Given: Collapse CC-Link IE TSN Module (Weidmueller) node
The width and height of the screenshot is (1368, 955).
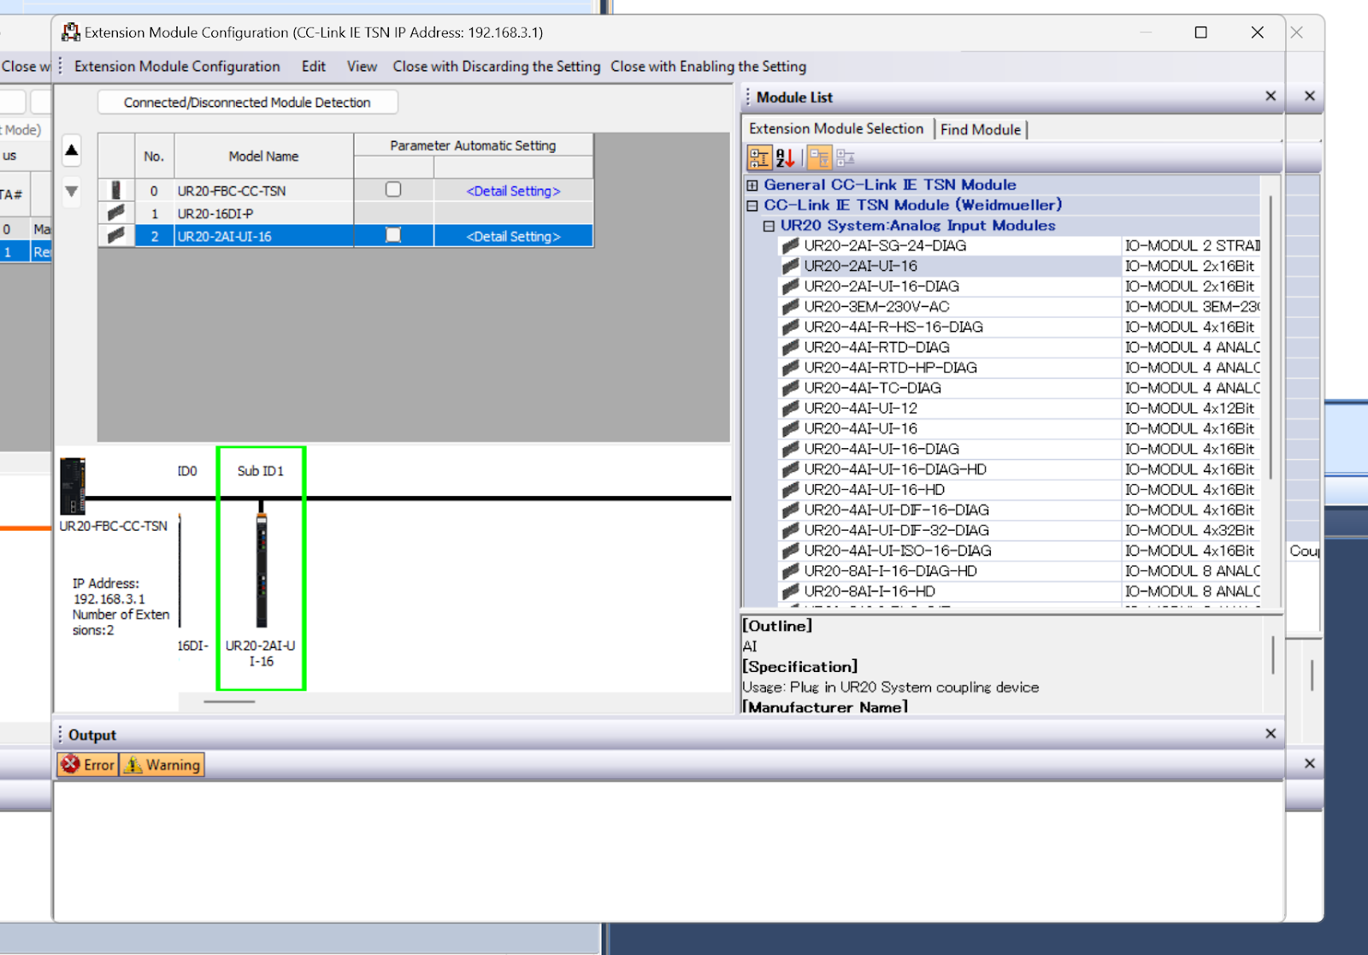Looking at the screenshot, I should 752,205.
